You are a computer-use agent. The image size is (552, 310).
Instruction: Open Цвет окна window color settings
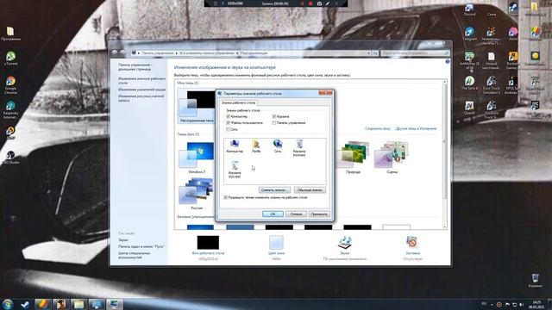pos(276,247)
